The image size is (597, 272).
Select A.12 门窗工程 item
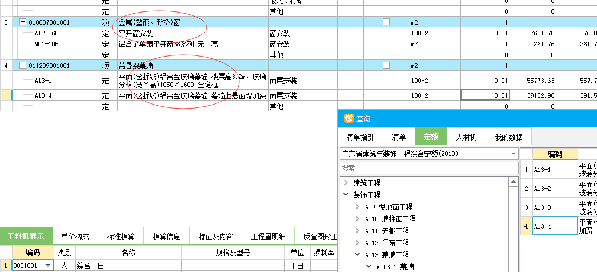387,243
